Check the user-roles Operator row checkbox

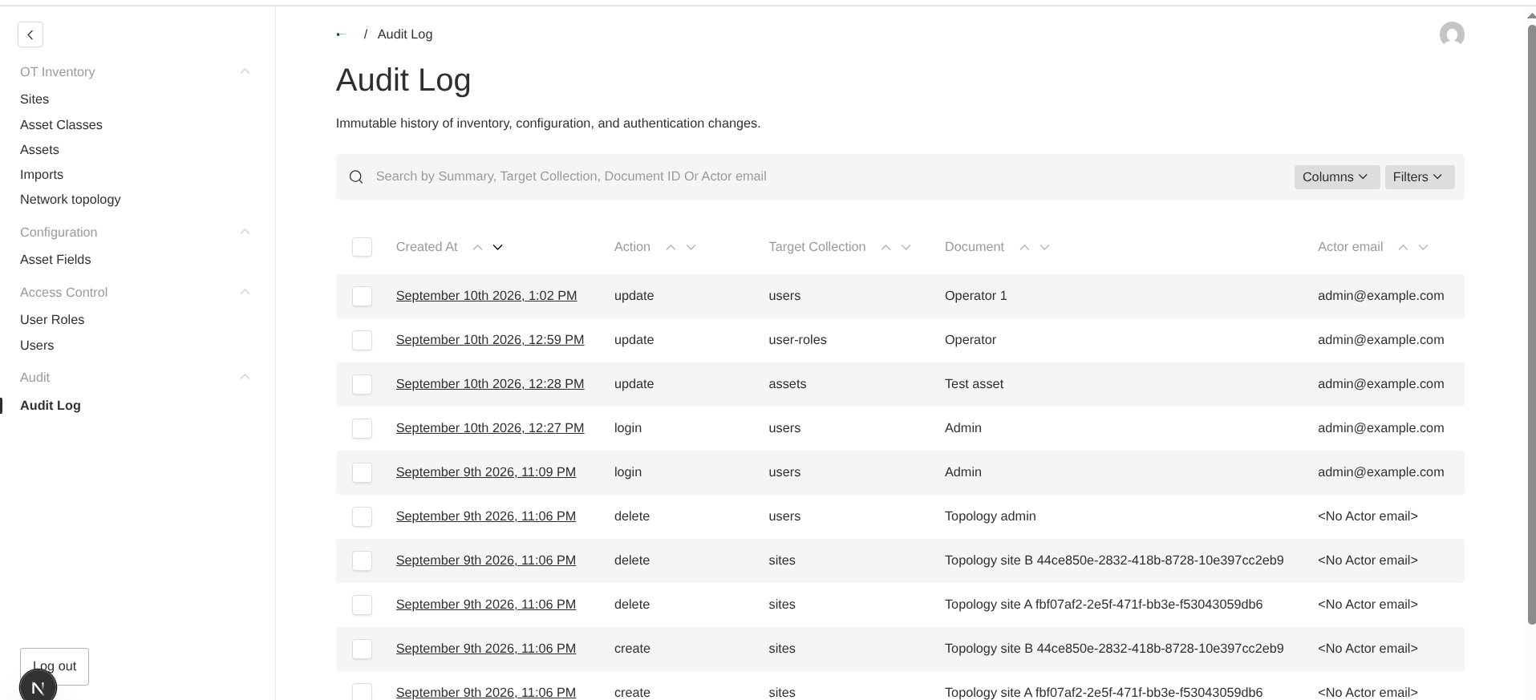tap(362, 340)
